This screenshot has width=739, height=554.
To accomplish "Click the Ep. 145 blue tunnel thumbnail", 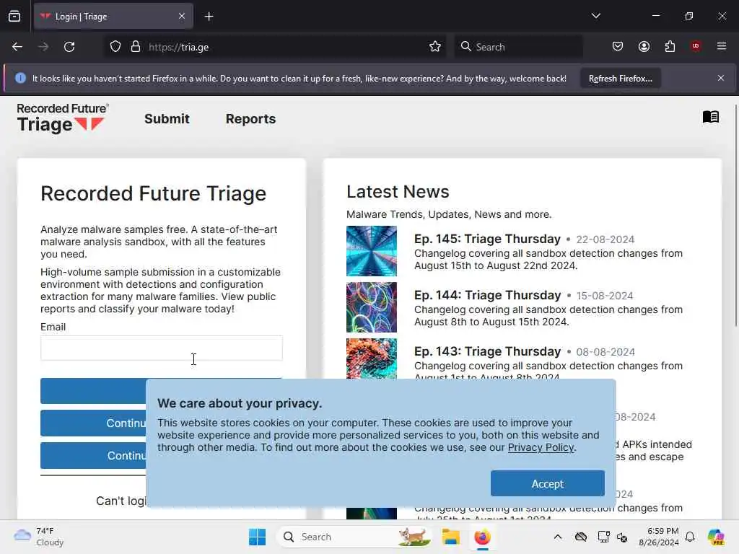I will 372,251.
